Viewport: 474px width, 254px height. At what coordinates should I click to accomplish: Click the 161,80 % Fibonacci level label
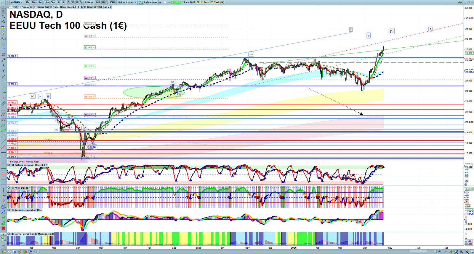pos(89,97)
